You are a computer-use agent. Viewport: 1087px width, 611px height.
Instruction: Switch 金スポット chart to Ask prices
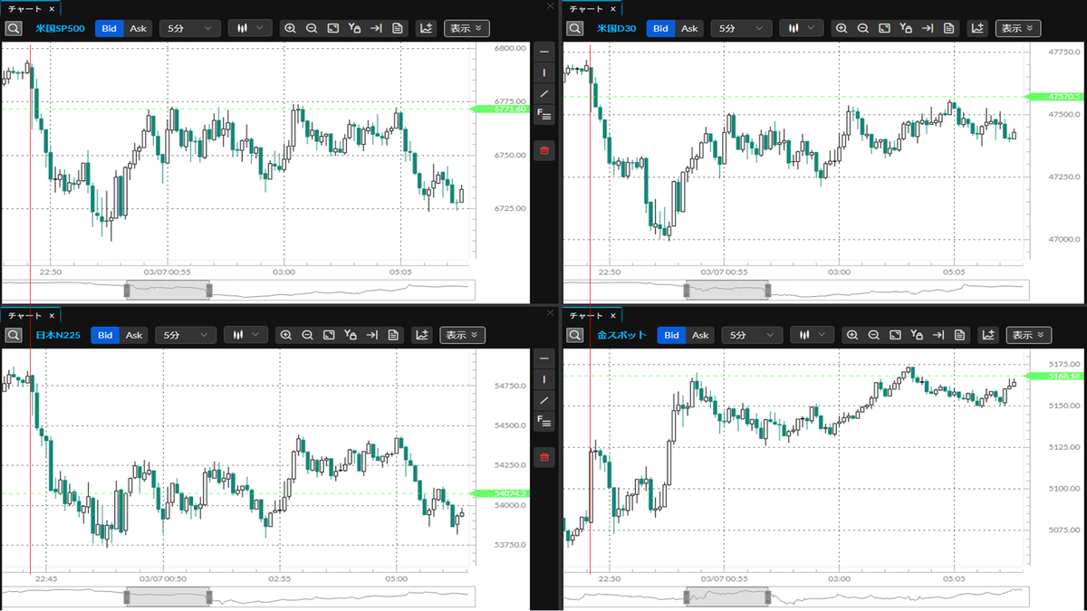700,335
